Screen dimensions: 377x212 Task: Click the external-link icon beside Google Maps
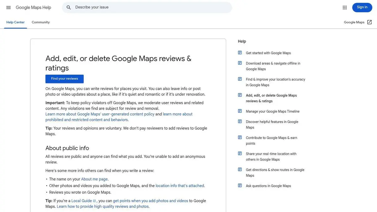point(369,22)
